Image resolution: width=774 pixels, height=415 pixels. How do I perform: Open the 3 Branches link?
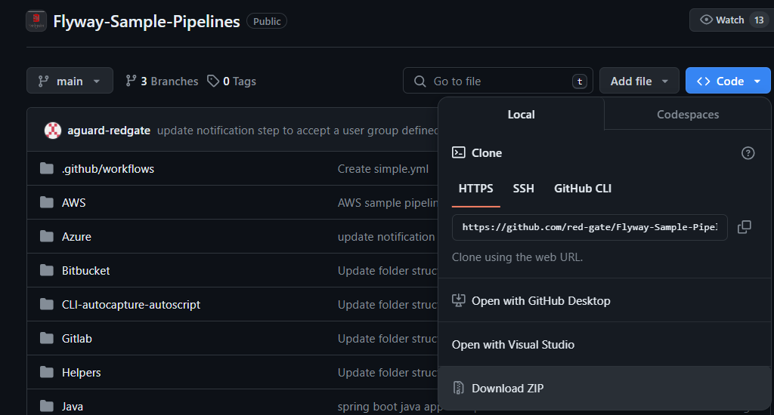tap(162, 81)
